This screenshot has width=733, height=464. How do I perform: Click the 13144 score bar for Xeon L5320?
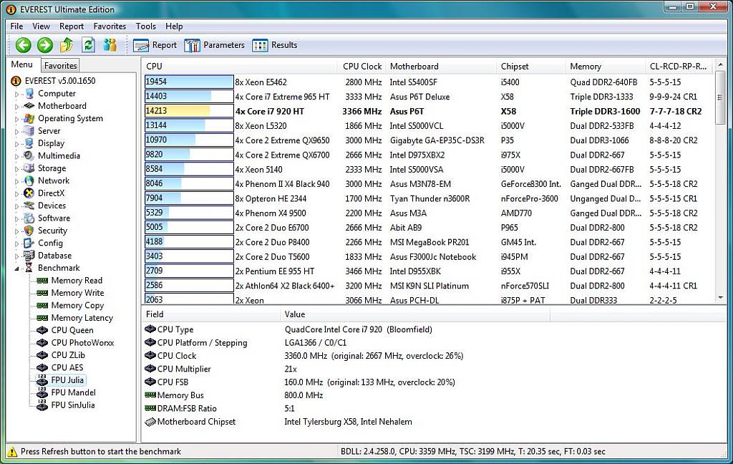point(189,125)
